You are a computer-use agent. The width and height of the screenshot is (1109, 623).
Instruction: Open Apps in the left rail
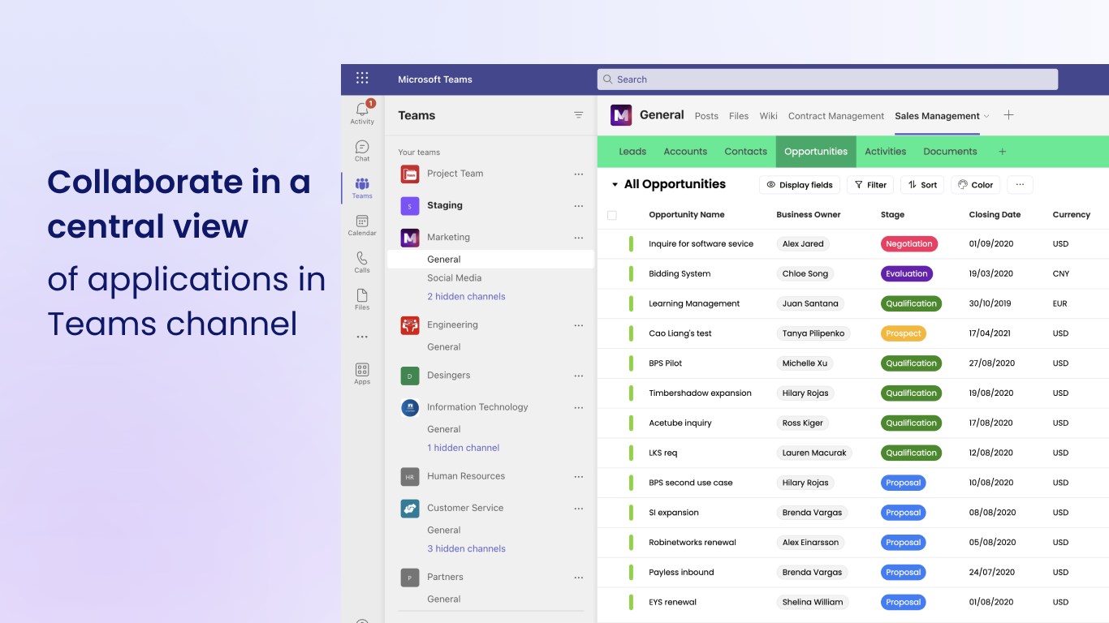pos(362,374)
